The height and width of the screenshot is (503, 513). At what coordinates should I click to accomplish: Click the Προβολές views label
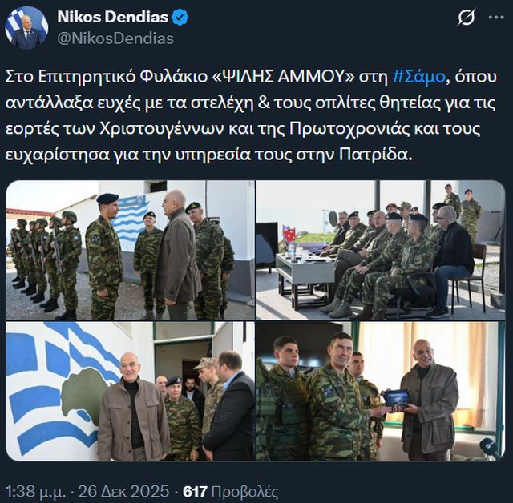[244, 492]
